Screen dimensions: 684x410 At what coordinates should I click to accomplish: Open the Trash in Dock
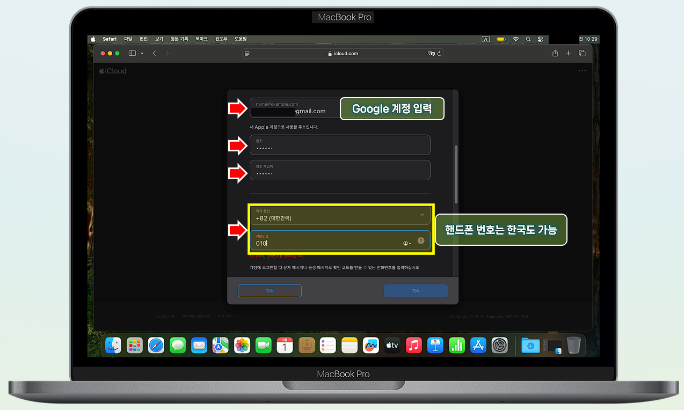573,345
